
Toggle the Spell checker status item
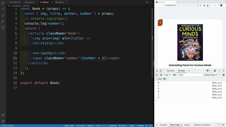point(131,126)
